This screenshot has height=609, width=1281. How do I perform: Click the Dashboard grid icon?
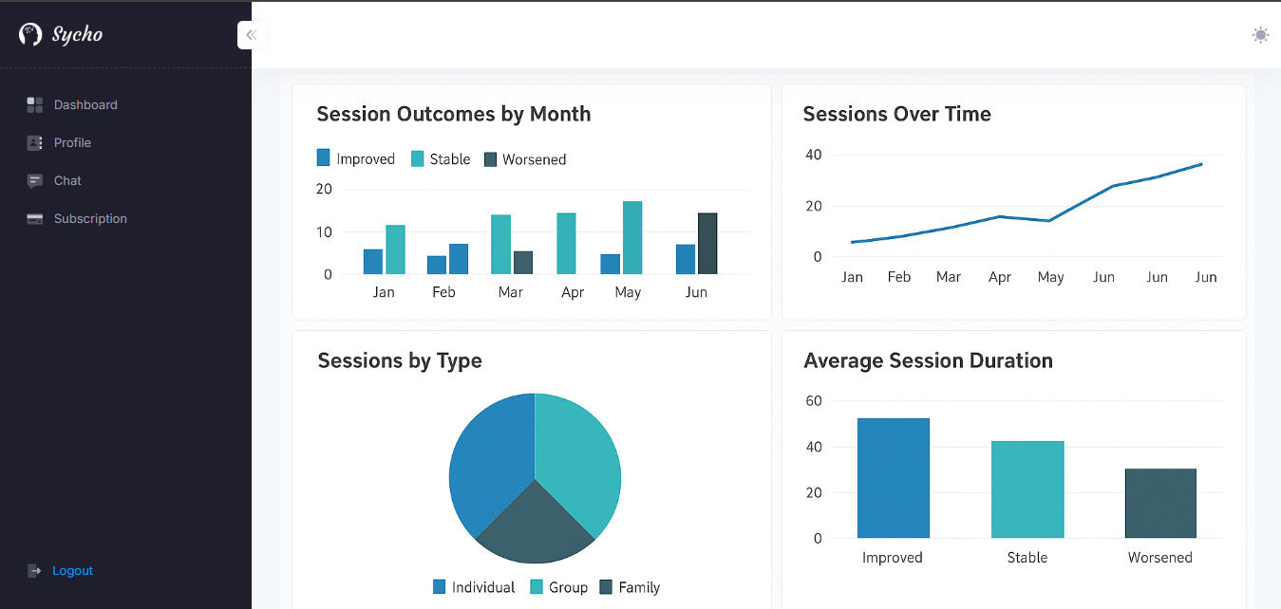(35, 105)
